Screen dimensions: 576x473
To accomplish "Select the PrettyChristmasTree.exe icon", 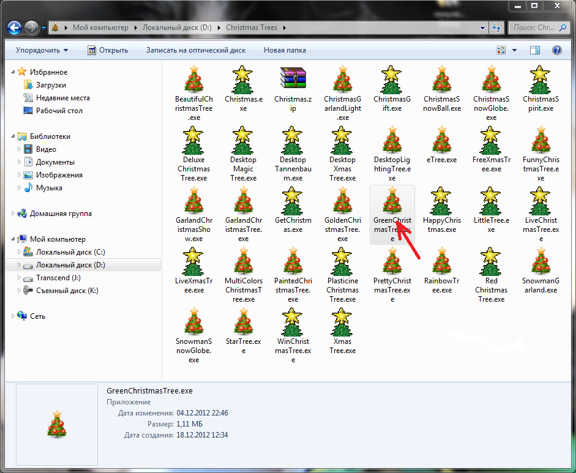I will [x=392, y=261].
